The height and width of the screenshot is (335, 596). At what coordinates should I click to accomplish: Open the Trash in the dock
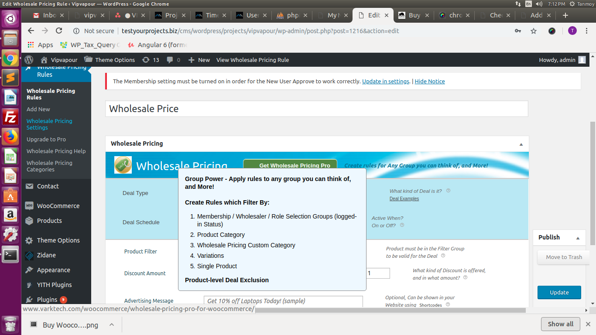10,325
